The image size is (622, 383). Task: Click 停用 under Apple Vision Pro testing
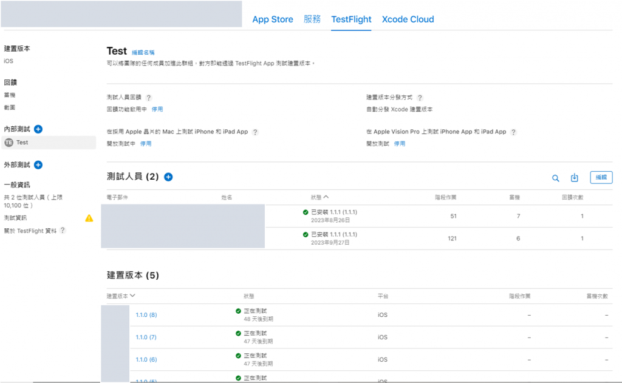point(400,143)
